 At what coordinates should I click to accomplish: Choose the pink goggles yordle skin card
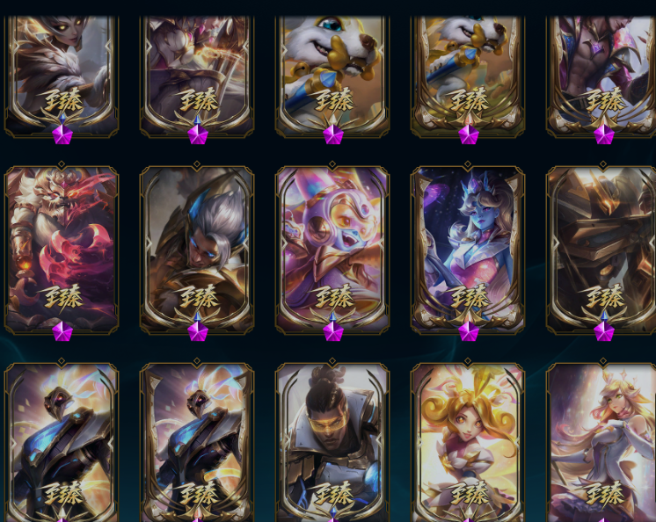[332, 250]
